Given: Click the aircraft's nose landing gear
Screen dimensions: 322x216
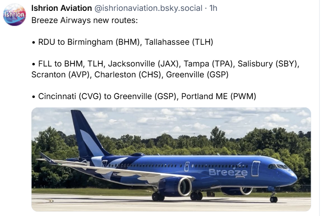Looking at the screenshot, I should pos(273,198).
